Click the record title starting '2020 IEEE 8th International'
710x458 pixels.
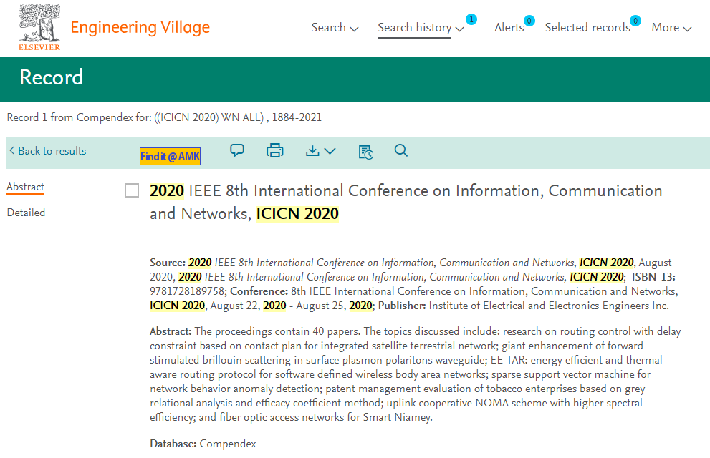pos(406,202)
